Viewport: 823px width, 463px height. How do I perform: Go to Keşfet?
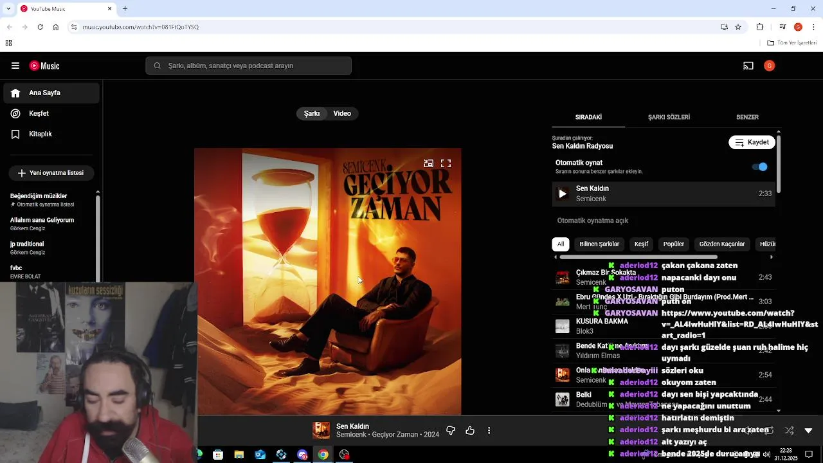[51, 113]
